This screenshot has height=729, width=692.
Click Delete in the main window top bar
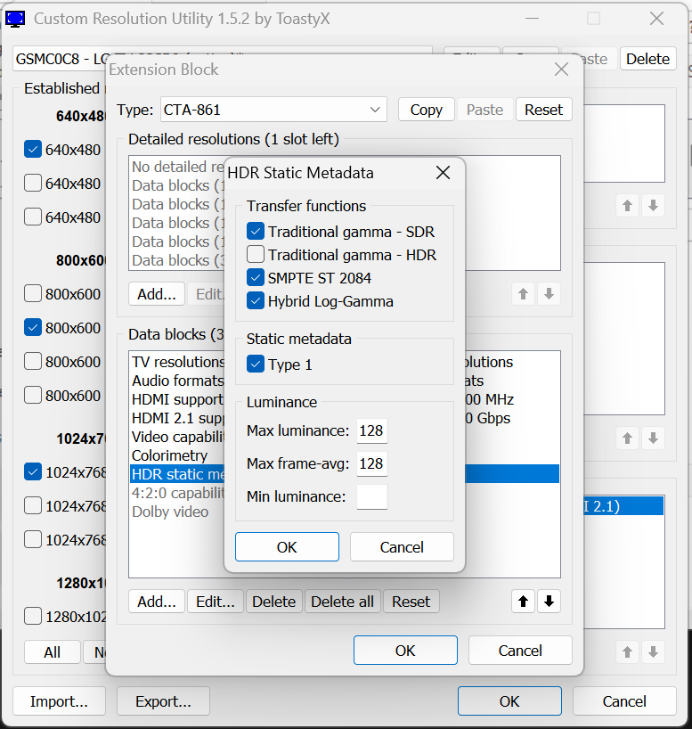[x=647, y=59]
